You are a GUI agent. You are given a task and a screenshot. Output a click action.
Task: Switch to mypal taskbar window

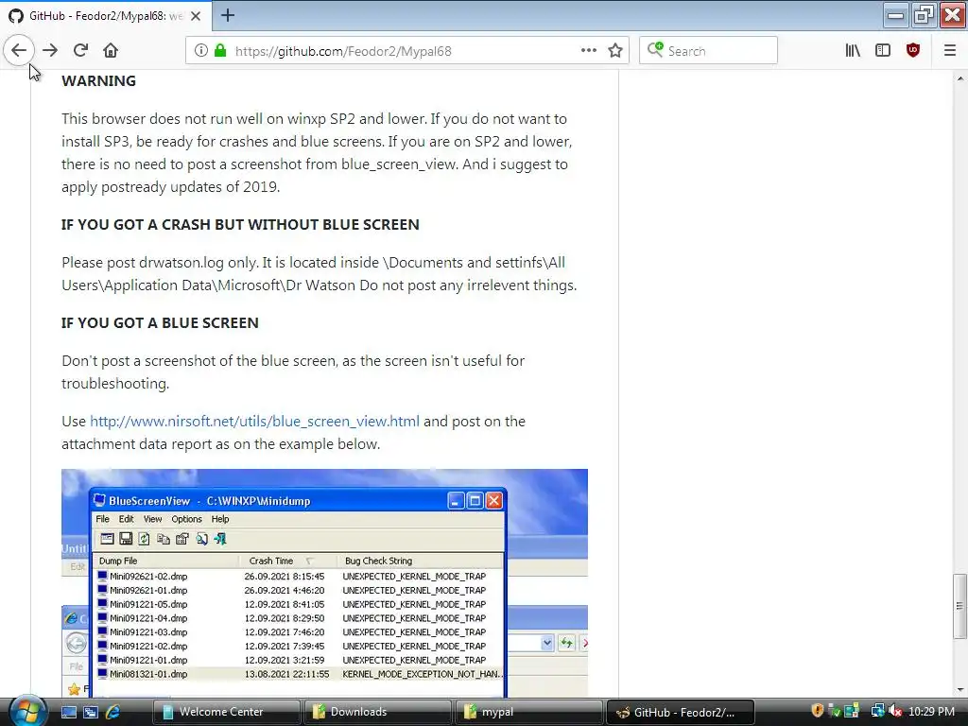(x=528, y=712)
